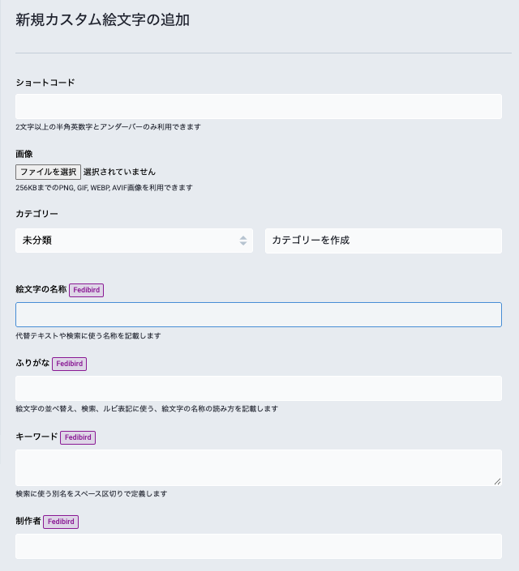Click the ふりがな input field
Viewport: 519px width, 571px height.
coord(259,388)
